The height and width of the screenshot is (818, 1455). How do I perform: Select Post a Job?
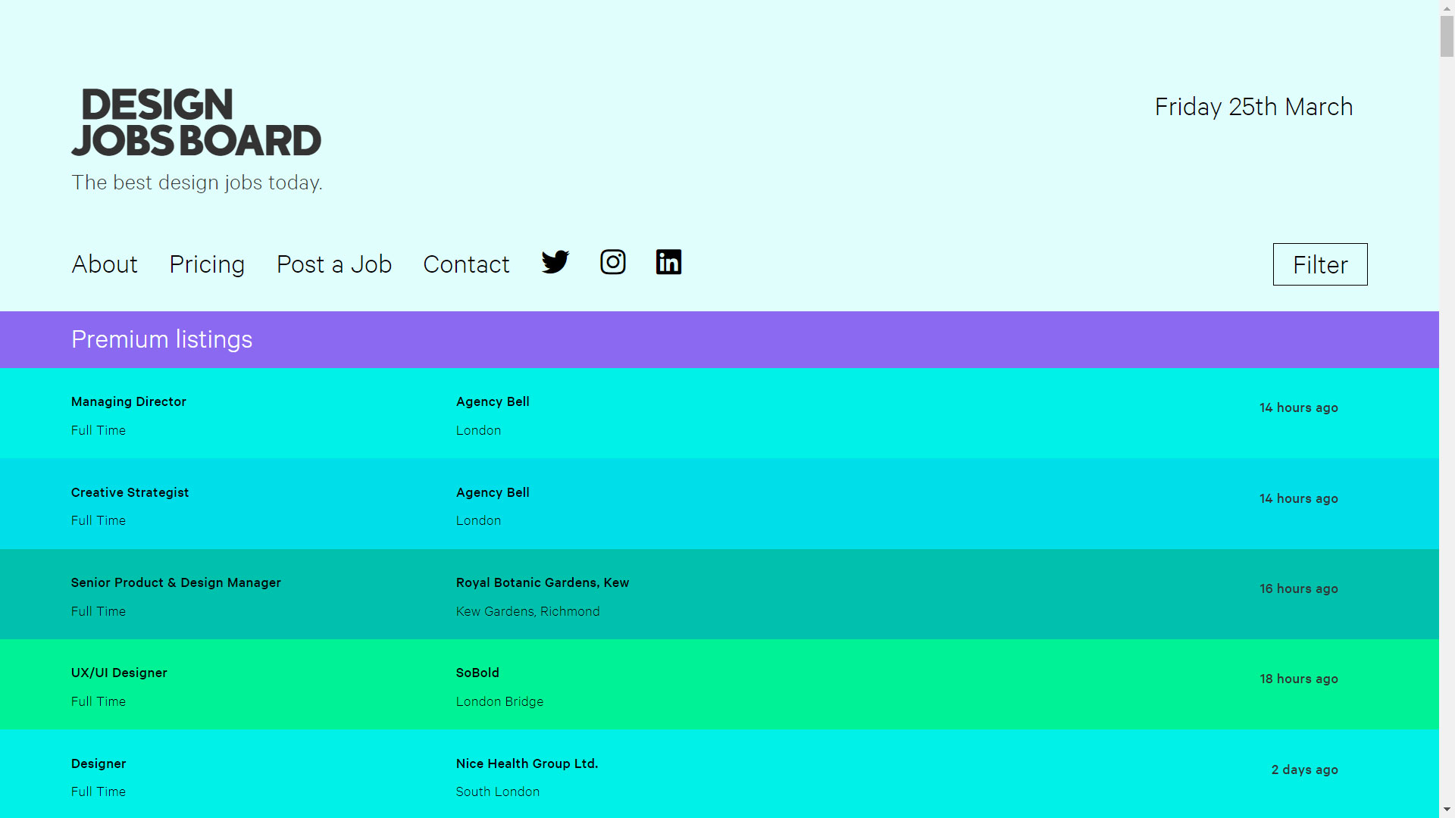[333, 264]
